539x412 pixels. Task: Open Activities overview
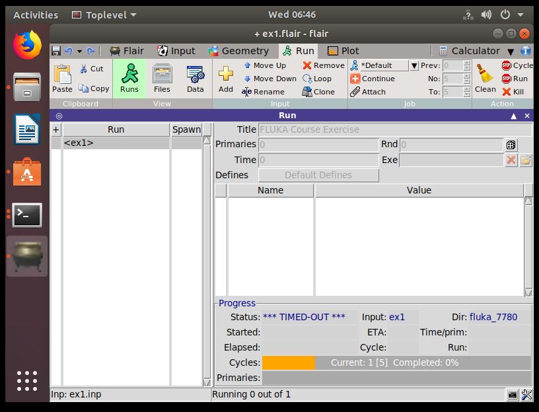click(36, 15)
